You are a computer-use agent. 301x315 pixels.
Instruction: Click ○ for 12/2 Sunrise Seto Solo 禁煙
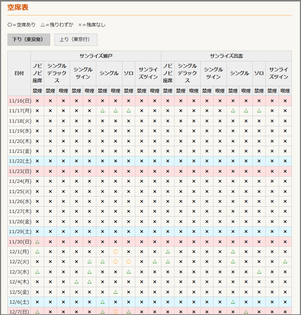[129, 262]
